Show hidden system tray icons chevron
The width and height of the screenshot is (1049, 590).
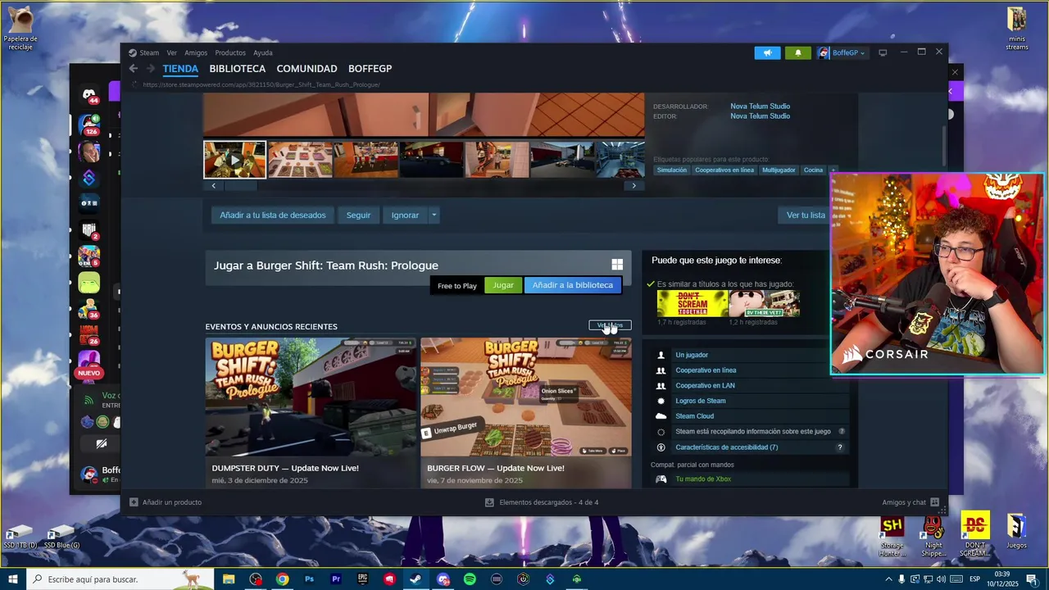tap(888, 579)
